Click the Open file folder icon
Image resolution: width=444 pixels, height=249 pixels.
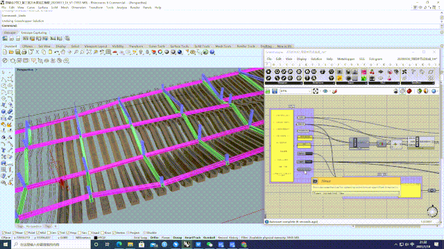11,53
